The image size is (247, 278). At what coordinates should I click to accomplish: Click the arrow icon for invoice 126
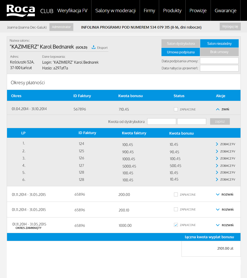[217, 158]
